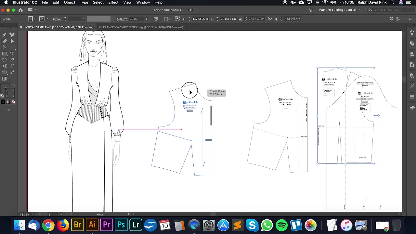Screen dimensions: 416x234
Task: Open Premiere Pro from the Dock
Action: click(x=107, y=225)
